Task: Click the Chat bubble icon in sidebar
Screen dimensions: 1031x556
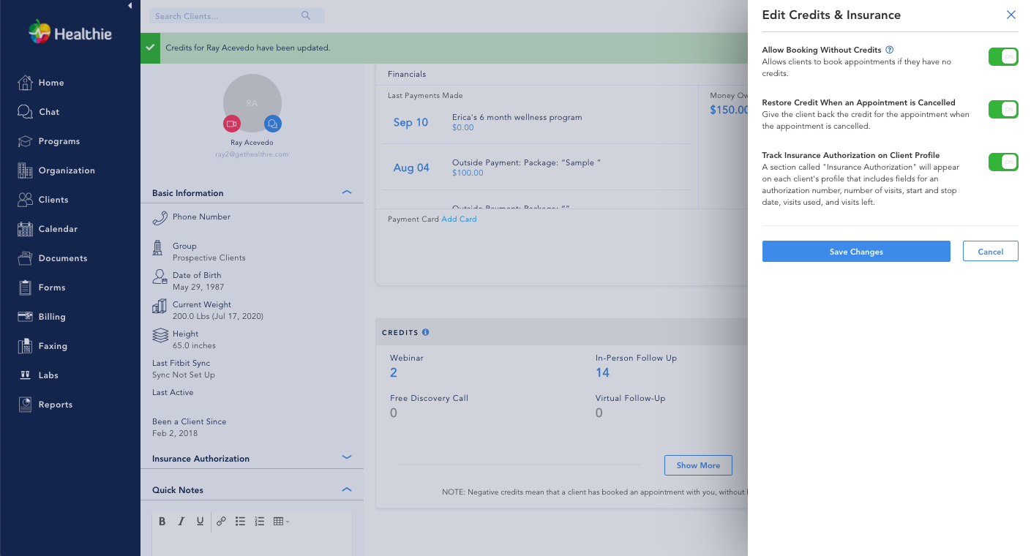Action: pyautogui.click(x=25, y=112)
